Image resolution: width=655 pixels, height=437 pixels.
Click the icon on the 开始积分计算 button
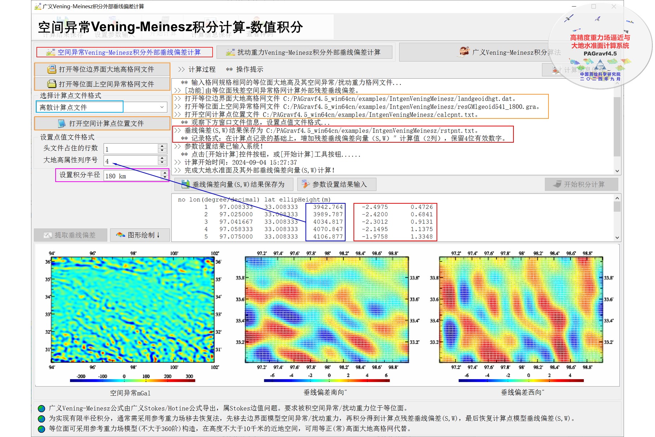click(557, 184)
